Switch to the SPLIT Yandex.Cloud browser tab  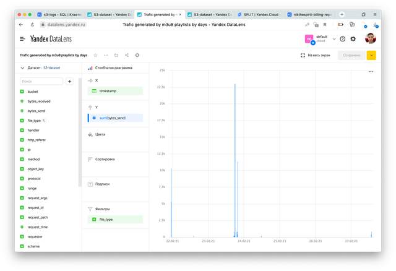(x=260, y=14)
